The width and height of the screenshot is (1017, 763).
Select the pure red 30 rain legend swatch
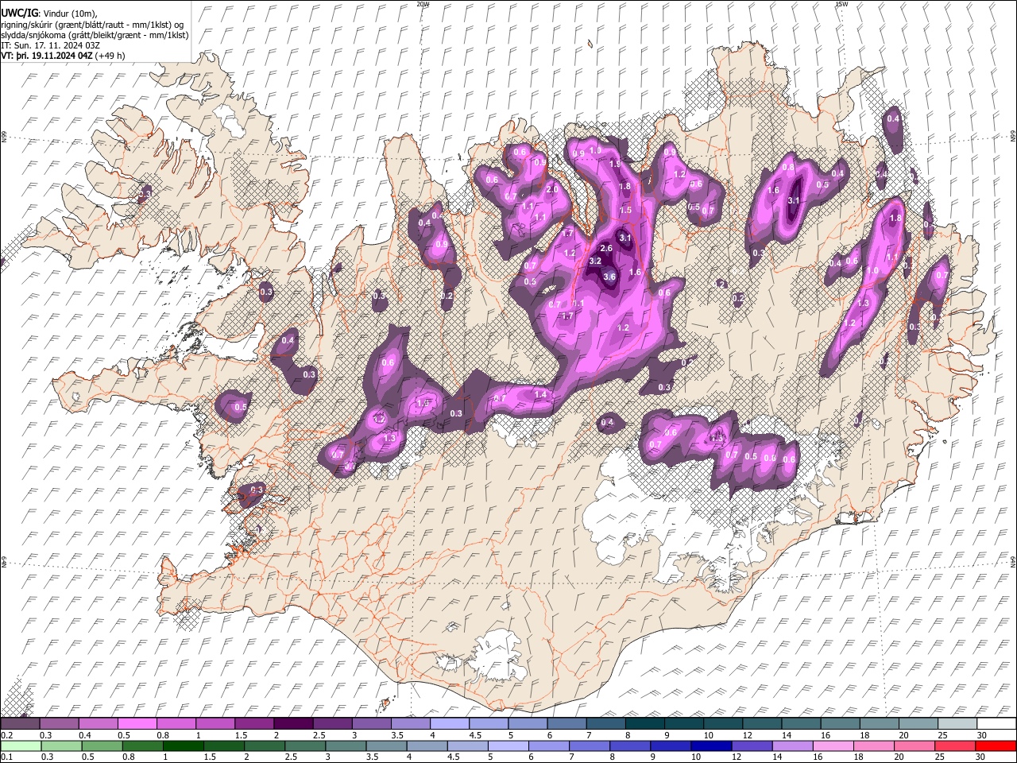click(996, 746)
